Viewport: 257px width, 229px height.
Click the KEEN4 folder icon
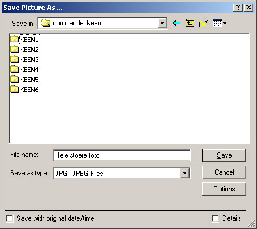[x=14, y=69]
